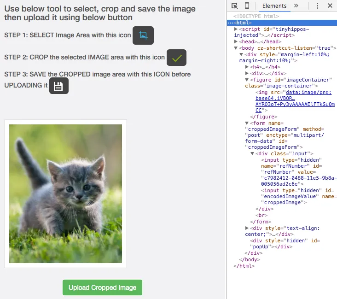Select the closing </html> tag row

tap(244, 266)
